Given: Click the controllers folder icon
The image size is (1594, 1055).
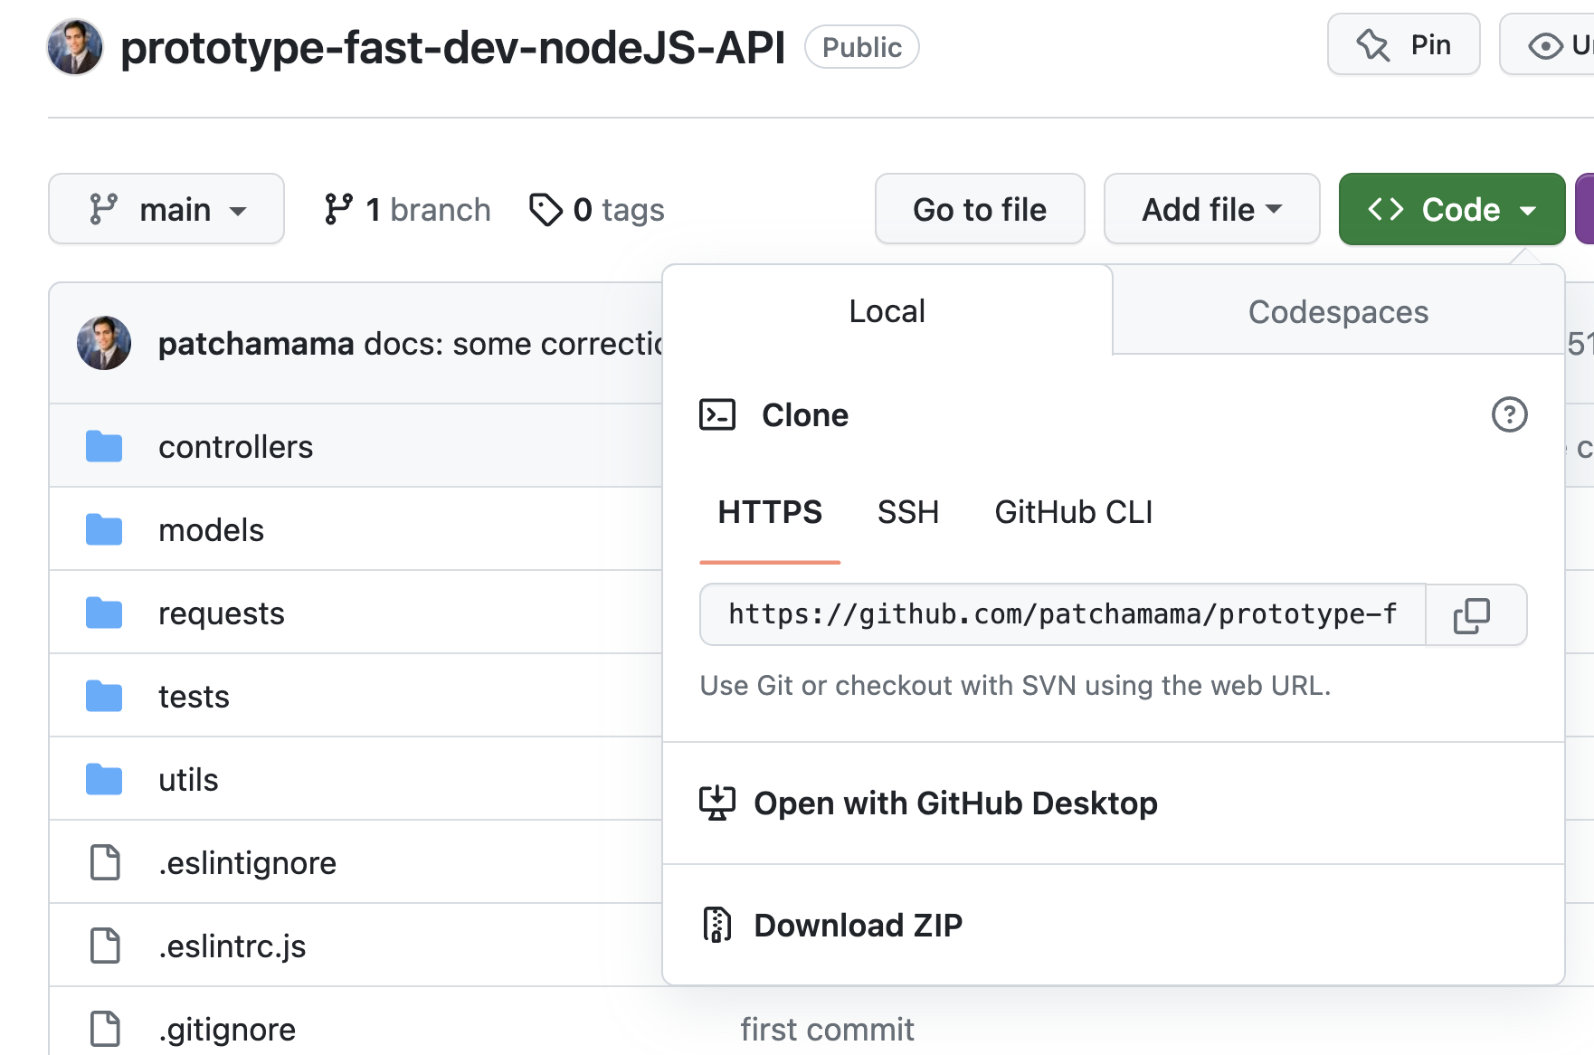Looking at the screenshot, I should tap(104, 447).
